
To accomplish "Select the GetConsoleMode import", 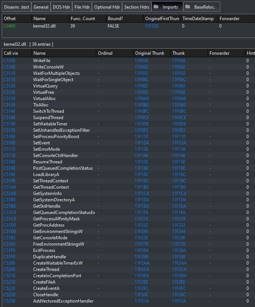I will coord(128,238).
